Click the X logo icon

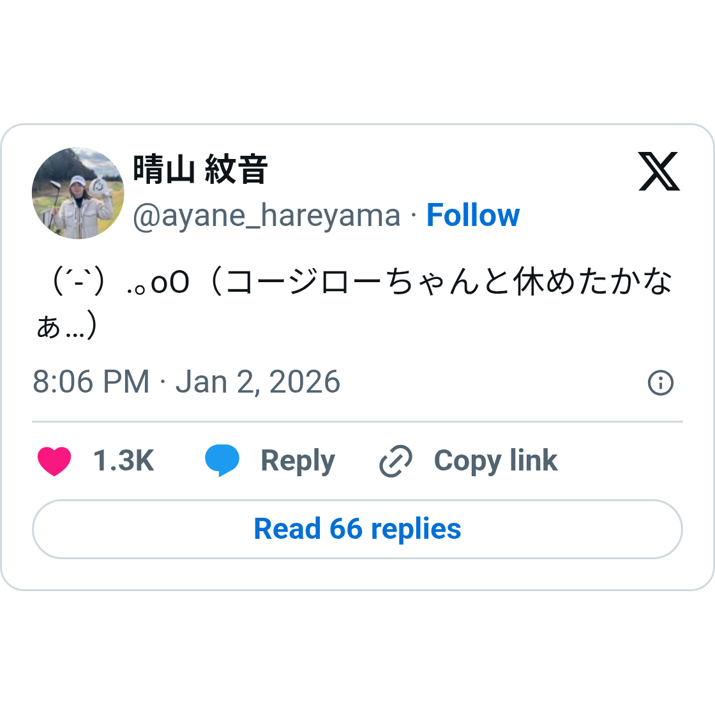coord(659,171)
